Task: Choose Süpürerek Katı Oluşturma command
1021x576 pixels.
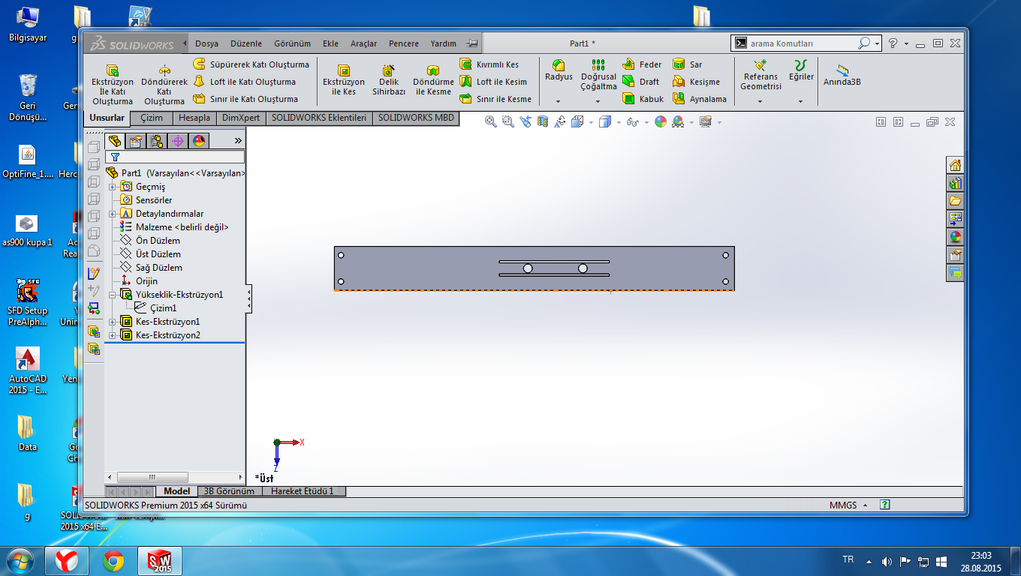Action: coord(251,64)
